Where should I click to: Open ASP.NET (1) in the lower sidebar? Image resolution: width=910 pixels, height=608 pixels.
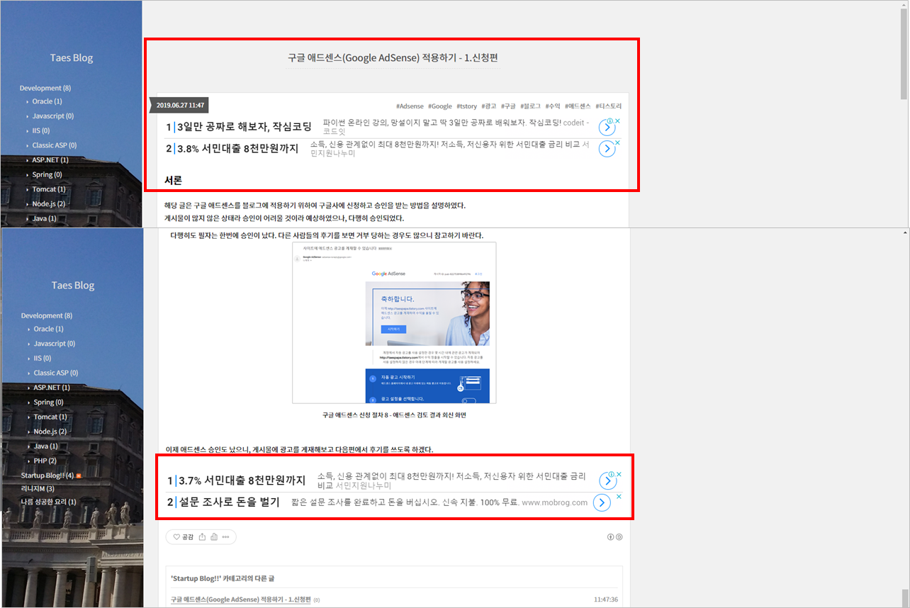point(52,388)
